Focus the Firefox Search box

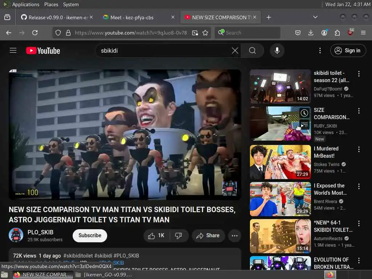point(247,33)
